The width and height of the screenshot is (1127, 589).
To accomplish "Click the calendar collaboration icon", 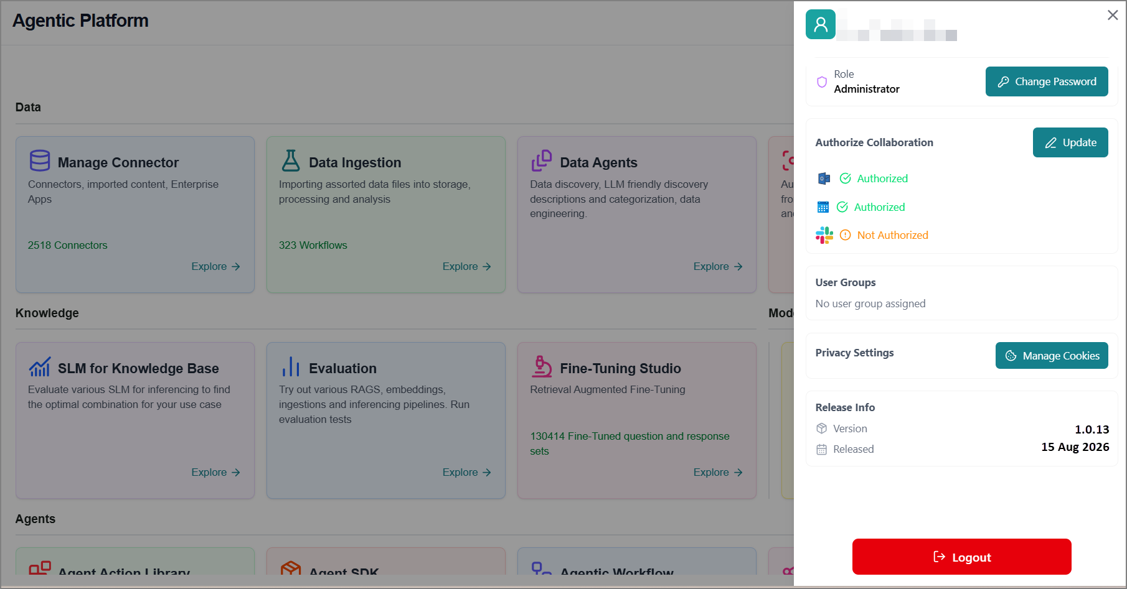I will (823, 207).
